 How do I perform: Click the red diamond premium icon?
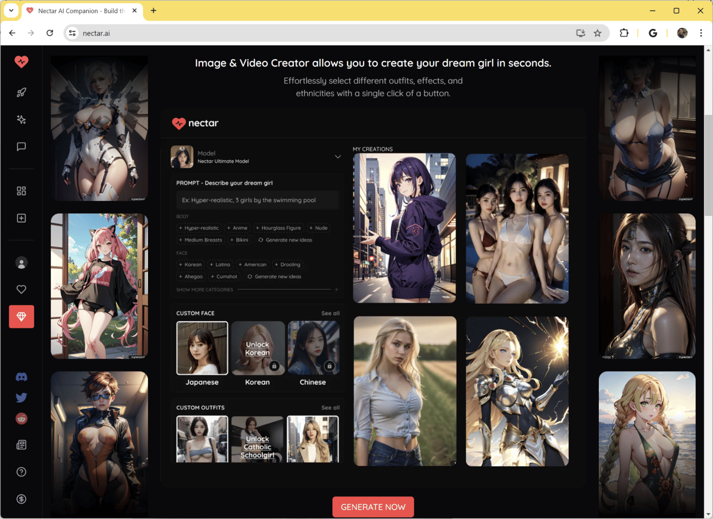tap(21, 316)
